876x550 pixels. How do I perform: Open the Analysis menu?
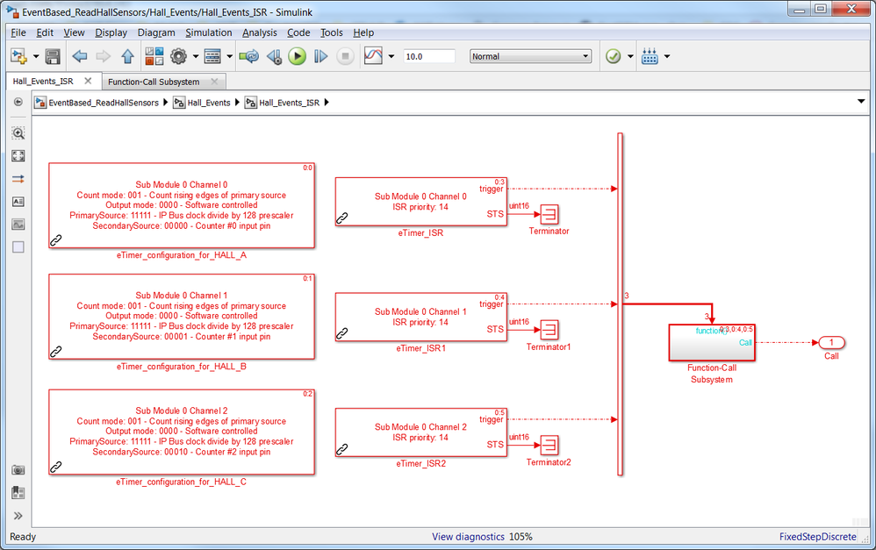(x=259, y=32)
